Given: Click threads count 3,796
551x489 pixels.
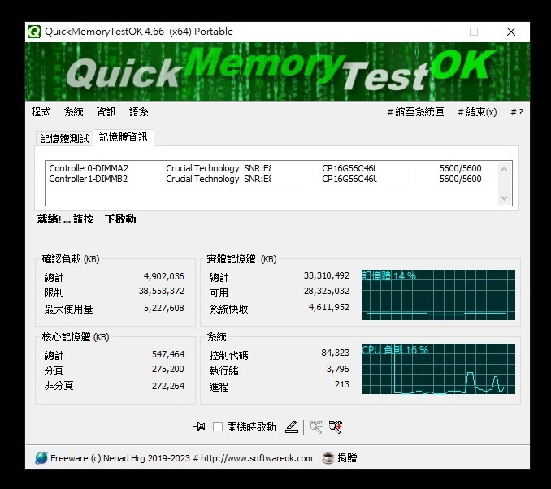Looking at the screenshot, I should (338, 369).
